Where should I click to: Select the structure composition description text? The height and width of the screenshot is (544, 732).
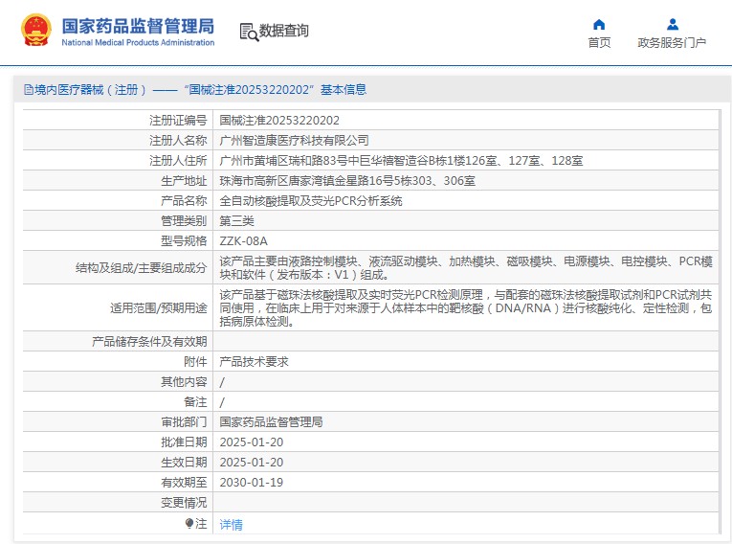click(x=466, y=268)
